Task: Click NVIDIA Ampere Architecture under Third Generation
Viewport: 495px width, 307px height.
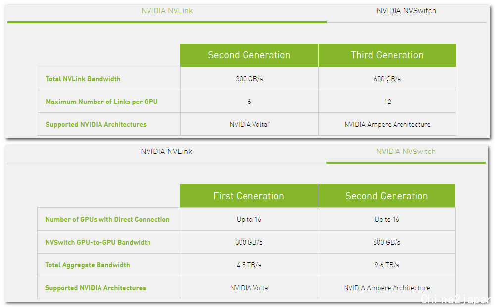Action: 388,124
